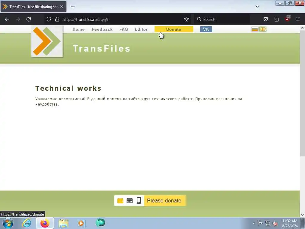Screen dimensions: 305x229
Task: Click the credit card icon in donate banner
Action: [x=130, y=201]
